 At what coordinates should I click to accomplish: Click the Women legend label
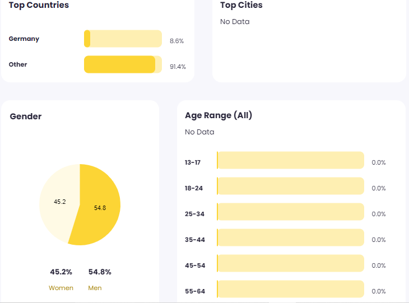point(61,288)
